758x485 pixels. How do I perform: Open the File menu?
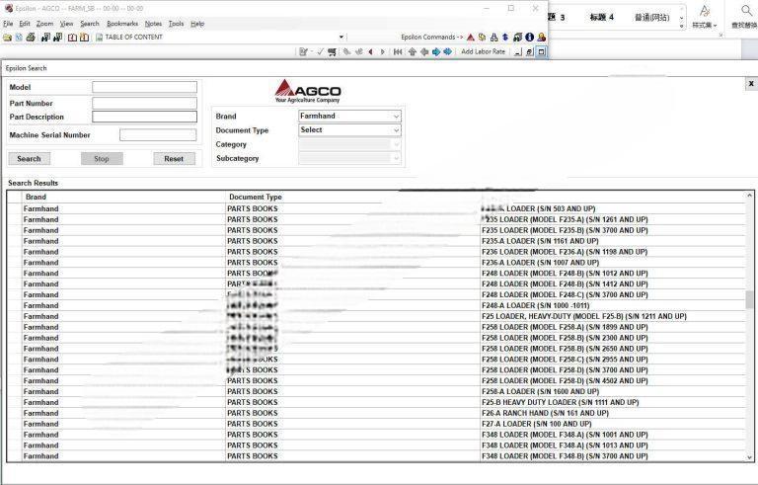(x=8, y=24)
